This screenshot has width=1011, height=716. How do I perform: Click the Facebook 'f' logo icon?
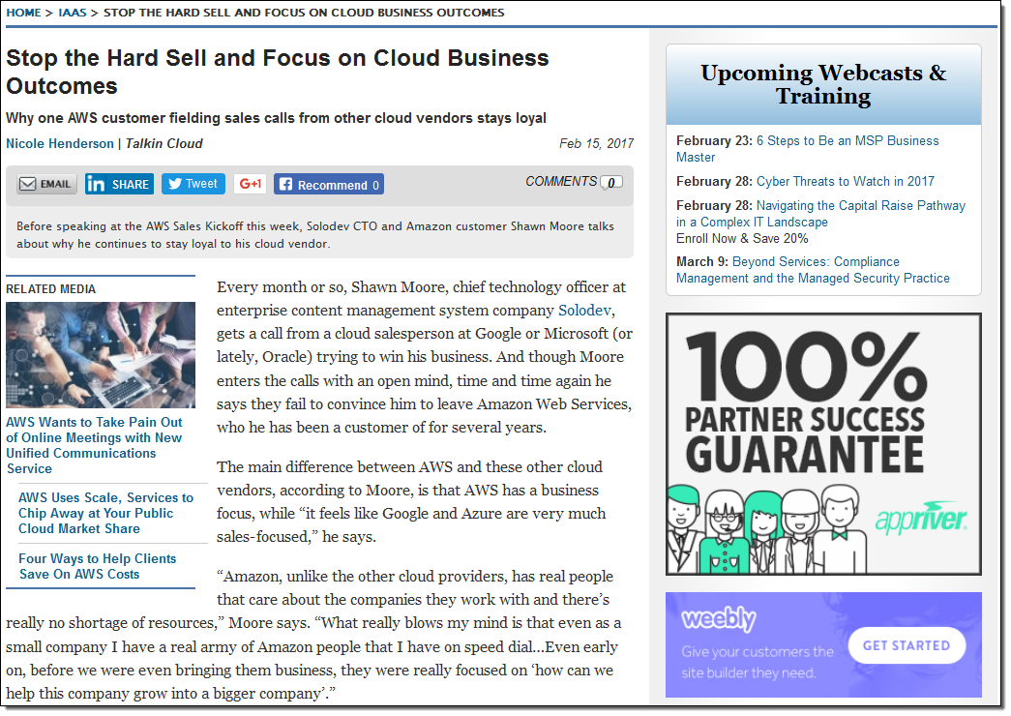tap(285, 185)
